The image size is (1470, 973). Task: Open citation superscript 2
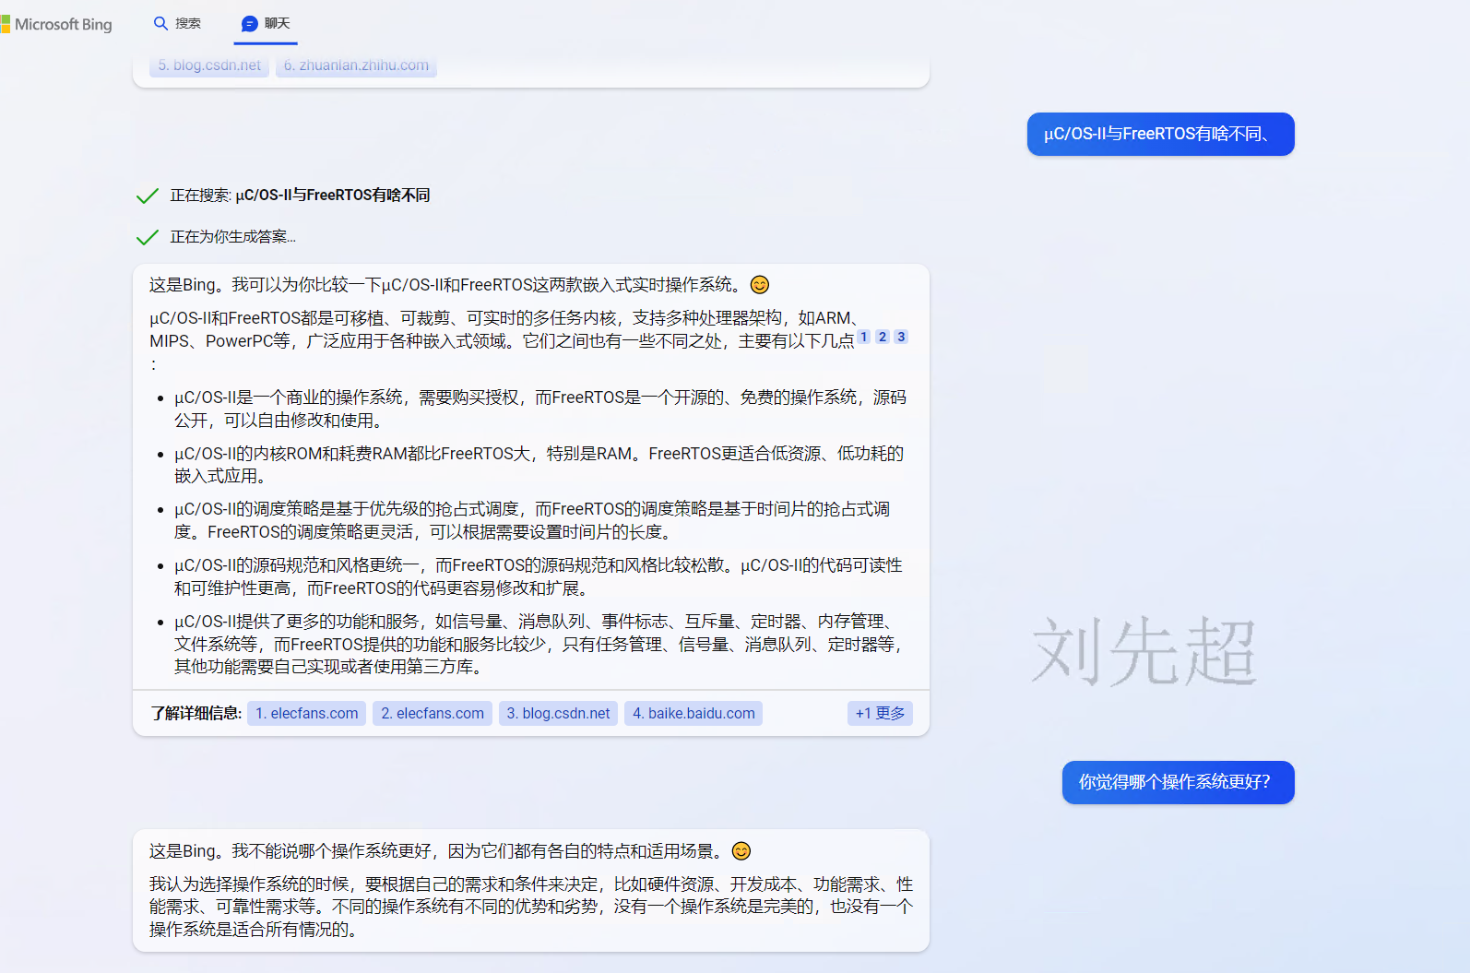coord(883,337)
